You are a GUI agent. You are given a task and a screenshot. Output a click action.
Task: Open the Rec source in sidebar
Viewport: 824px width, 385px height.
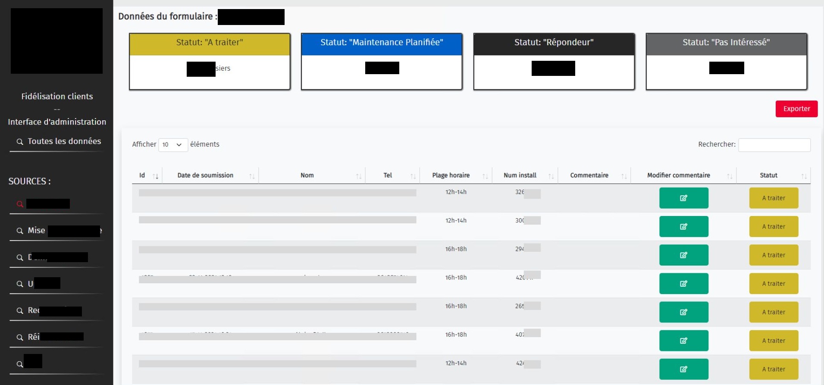(55, 310)
